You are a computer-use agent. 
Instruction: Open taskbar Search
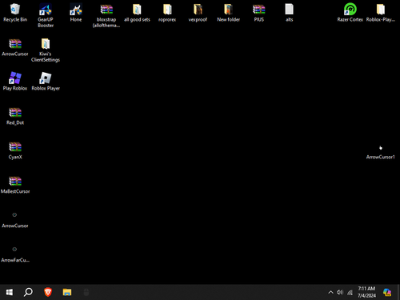(x=28, y=292)
